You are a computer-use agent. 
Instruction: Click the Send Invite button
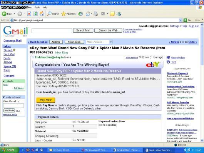(x=9, y=110)
